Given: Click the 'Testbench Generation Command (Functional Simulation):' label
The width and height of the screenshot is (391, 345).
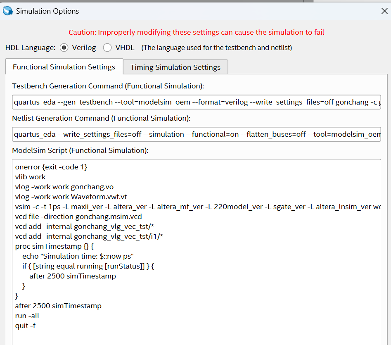Looking at the screenshot, I should pyautogui.click(x=108, y=86).
